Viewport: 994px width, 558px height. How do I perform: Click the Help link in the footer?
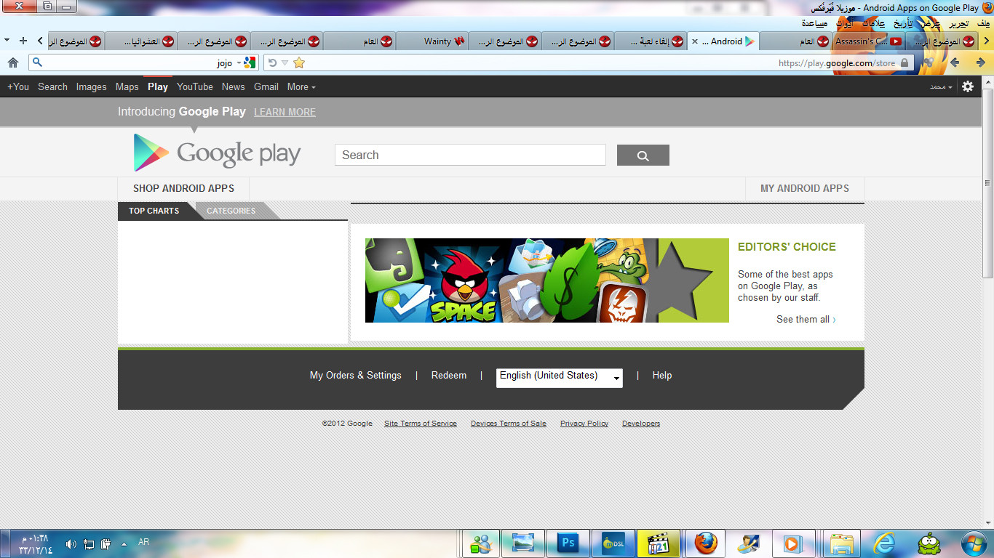pyautogui.click(x=662, y=376)
